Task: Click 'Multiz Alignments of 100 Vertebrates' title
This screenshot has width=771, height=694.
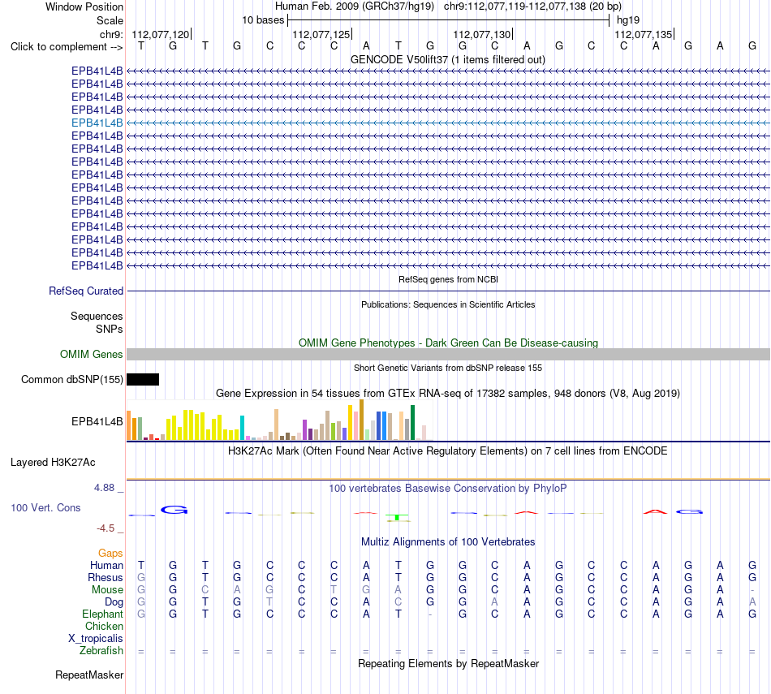Action: click(x=448, y=542)
